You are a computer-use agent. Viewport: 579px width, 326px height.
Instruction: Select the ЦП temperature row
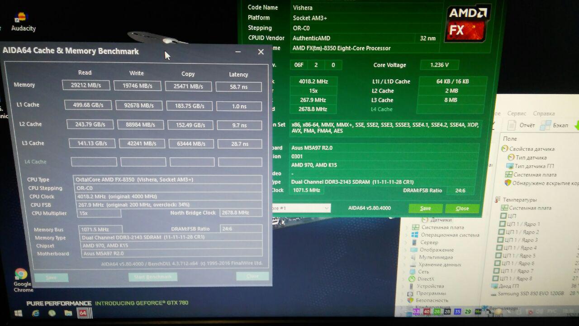[508, 216]
